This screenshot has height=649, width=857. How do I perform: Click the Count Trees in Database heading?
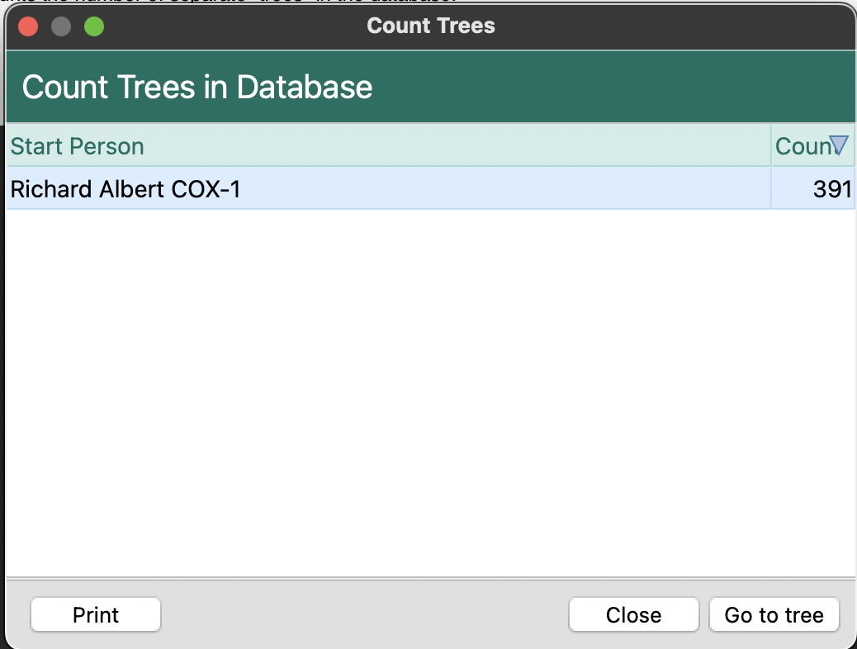[197, 87]
